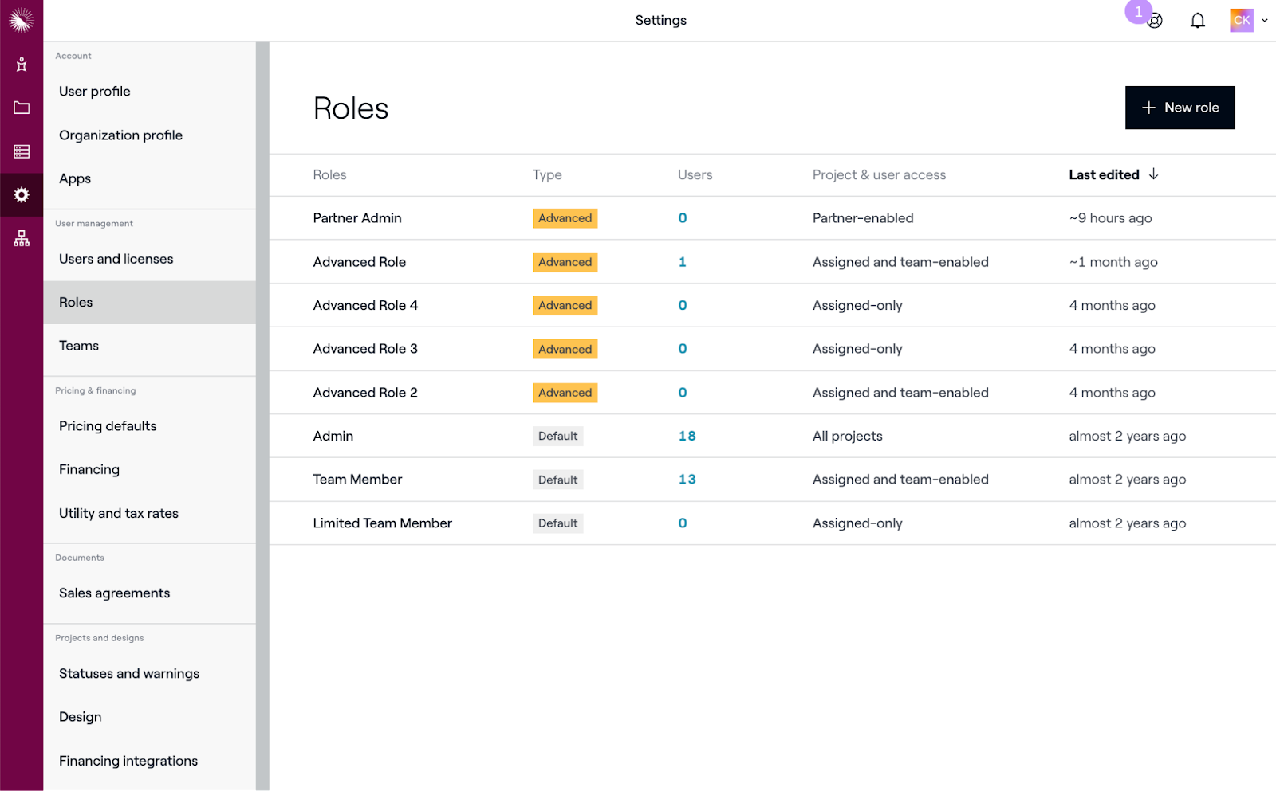Click the org hierarchy icon at sidebar bottom
The height and width of the screenshot is (791, 1276).
[22, 237]
